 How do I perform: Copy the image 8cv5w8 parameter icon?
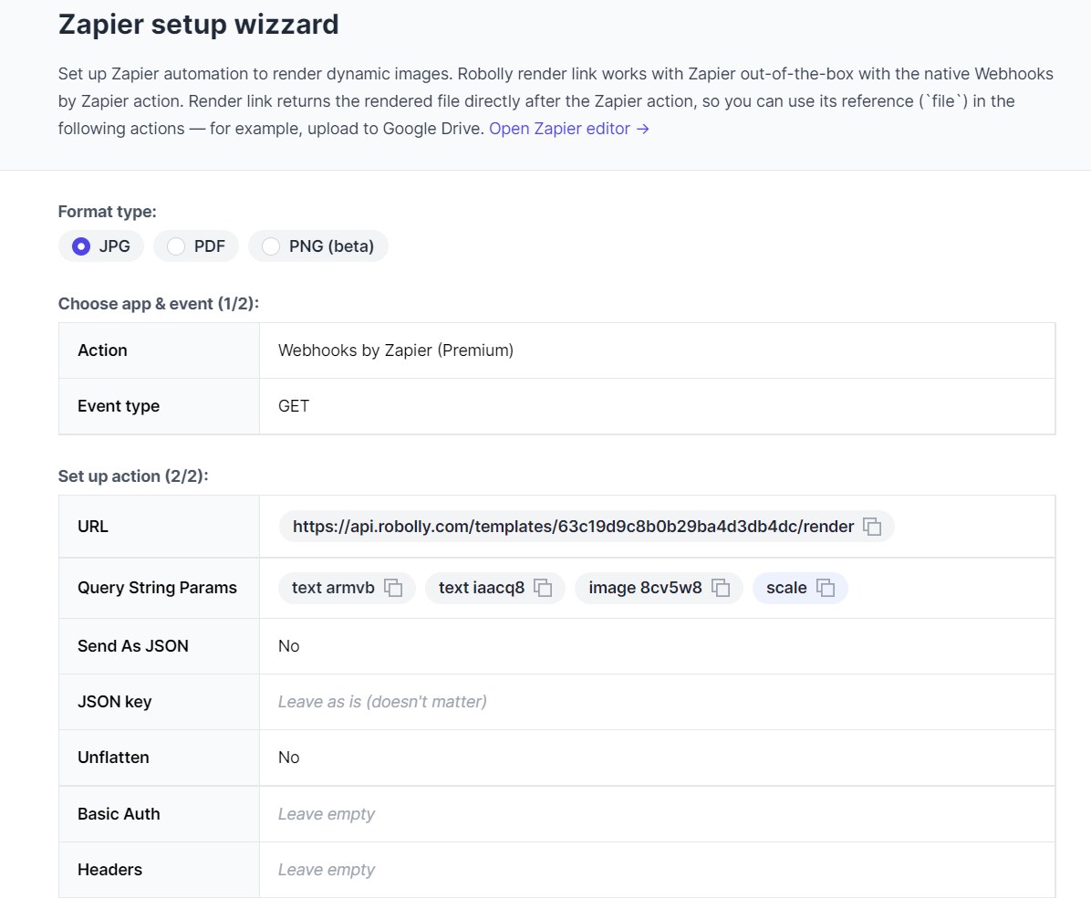[720, 588]
